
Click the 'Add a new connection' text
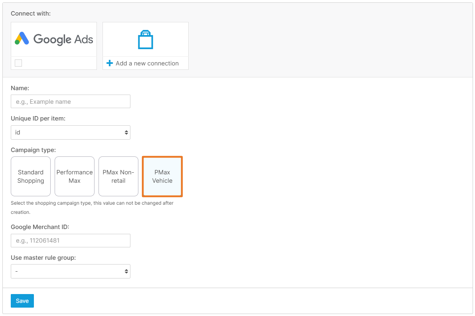(147, 63)
